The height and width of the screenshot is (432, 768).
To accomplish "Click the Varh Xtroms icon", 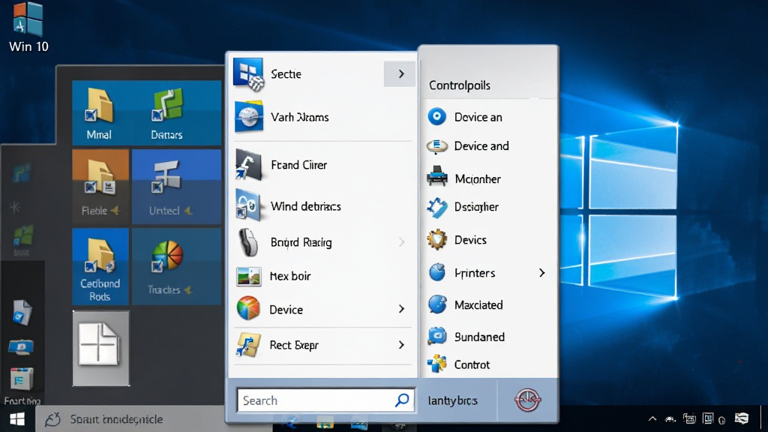I will point(249,117).
